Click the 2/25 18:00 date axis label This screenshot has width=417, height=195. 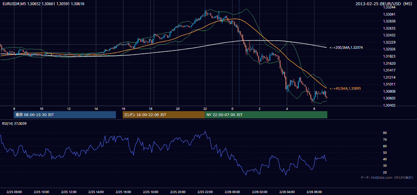(x=150, y=192)
